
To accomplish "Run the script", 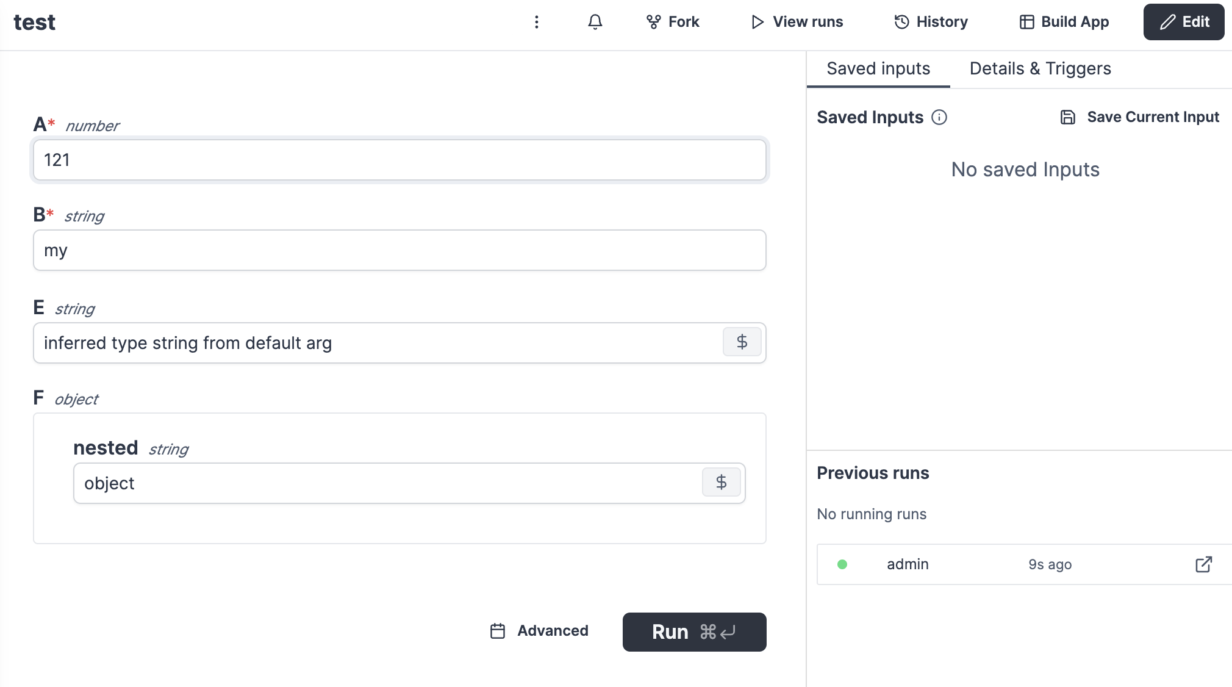I will click(x=694, y=632).
